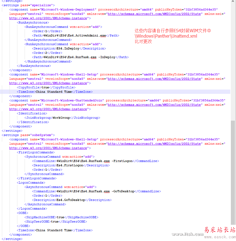Click the Order 2 line
Screen dimensions: 236x241
(x=47, y=53)
